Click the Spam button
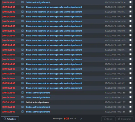This screenshot has height=122, width=135. point(108,119)
